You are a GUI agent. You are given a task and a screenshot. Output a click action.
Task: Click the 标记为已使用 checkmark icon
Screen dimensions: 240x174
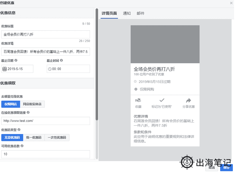click(x=162, y=100)
